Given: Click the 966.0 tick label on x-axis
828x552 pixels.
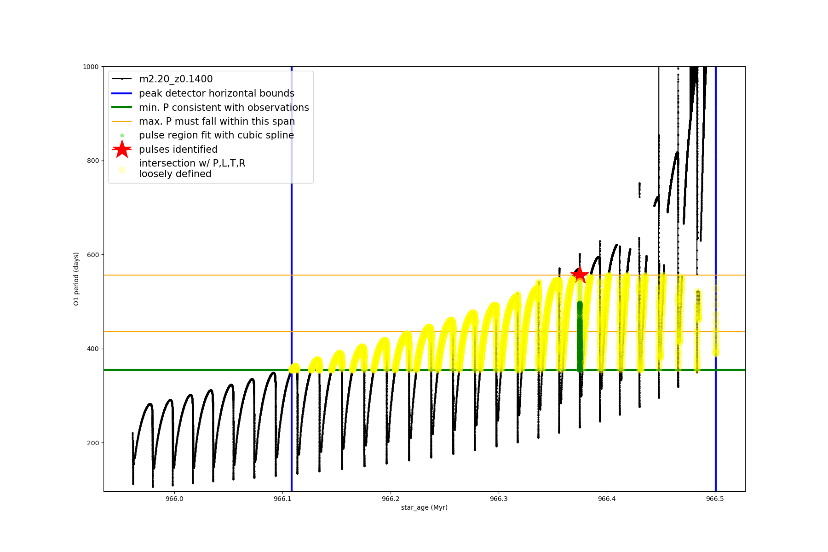Looking at the screenshot, I should tap(174, 499).
